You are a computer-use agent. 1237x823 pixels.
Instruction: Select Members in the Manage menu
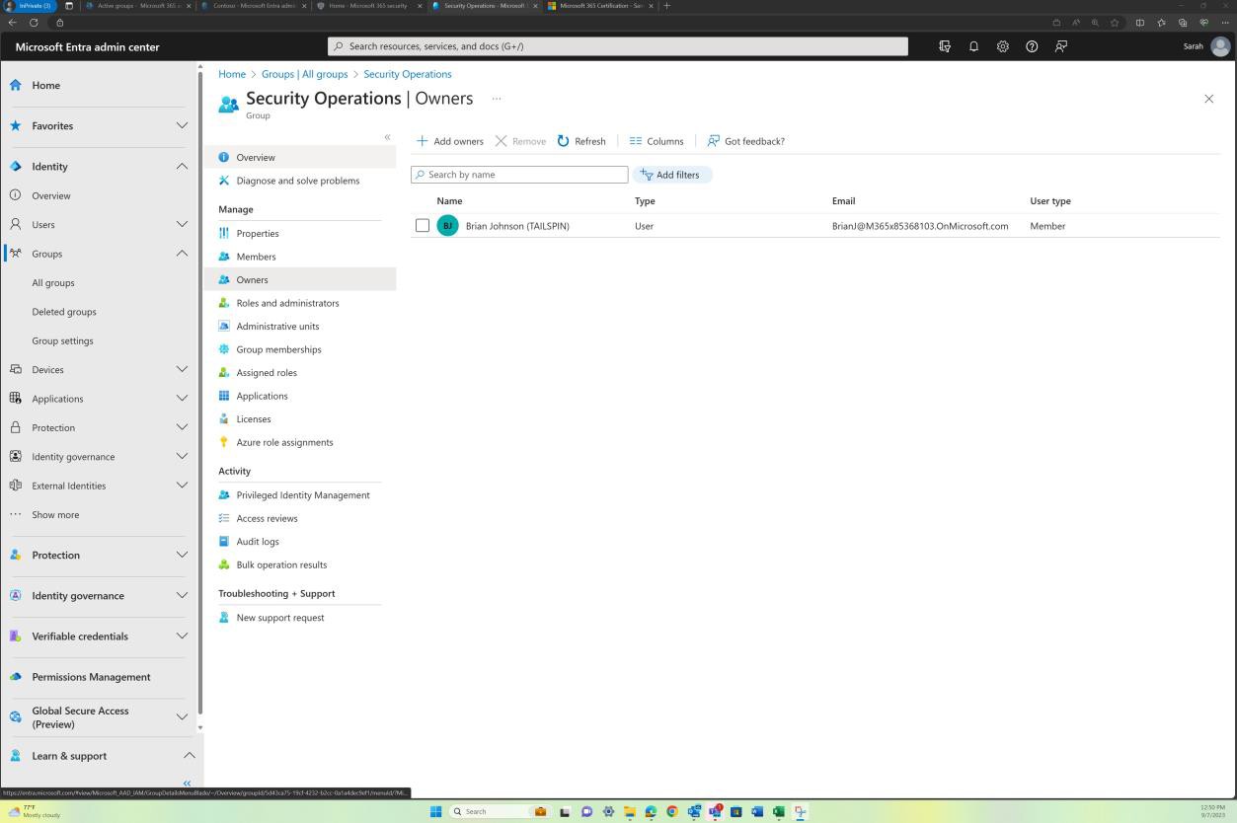pos(256,257)
